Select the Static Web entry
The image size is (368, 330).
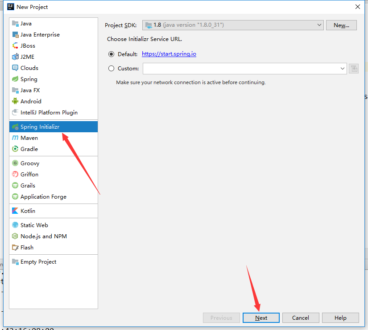pyautogui.click(x=54, y=225)
